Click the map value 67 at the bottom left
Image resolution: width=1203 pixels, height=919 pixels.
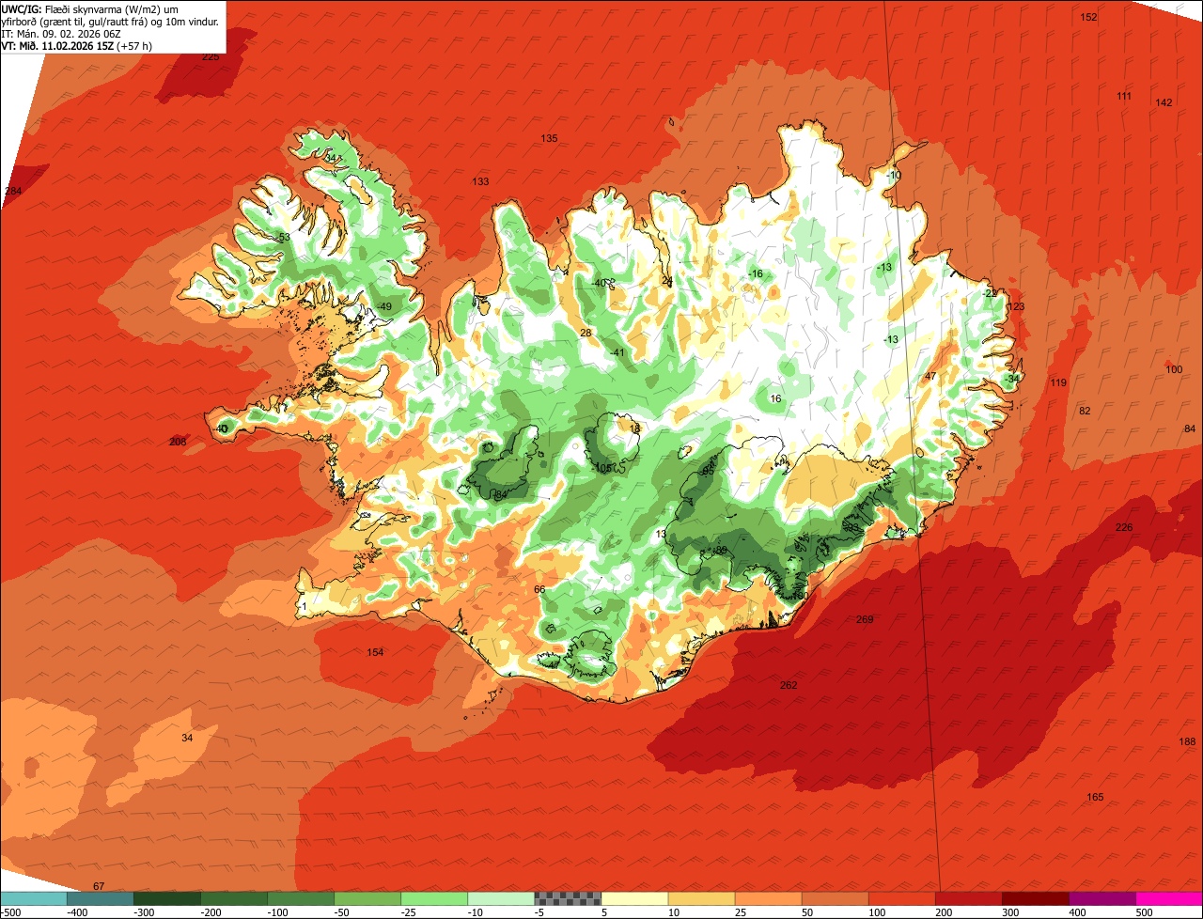tap(99, 886)
